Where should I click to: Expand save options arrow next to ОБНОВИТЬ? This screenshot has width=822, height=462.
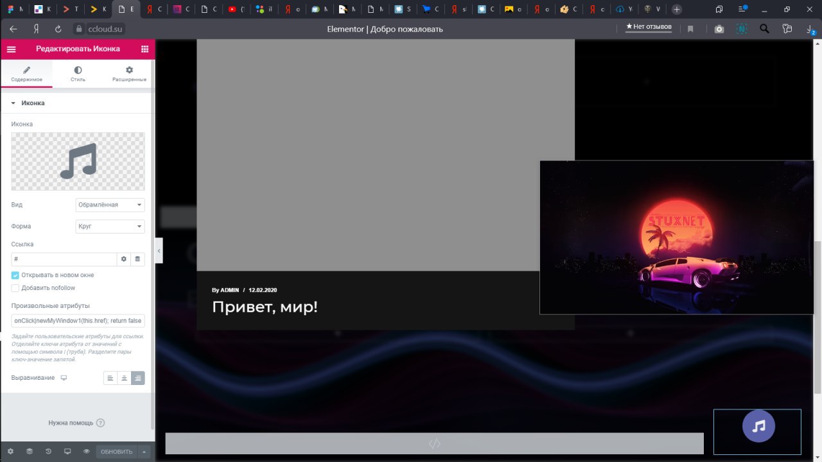click(144, 452)
